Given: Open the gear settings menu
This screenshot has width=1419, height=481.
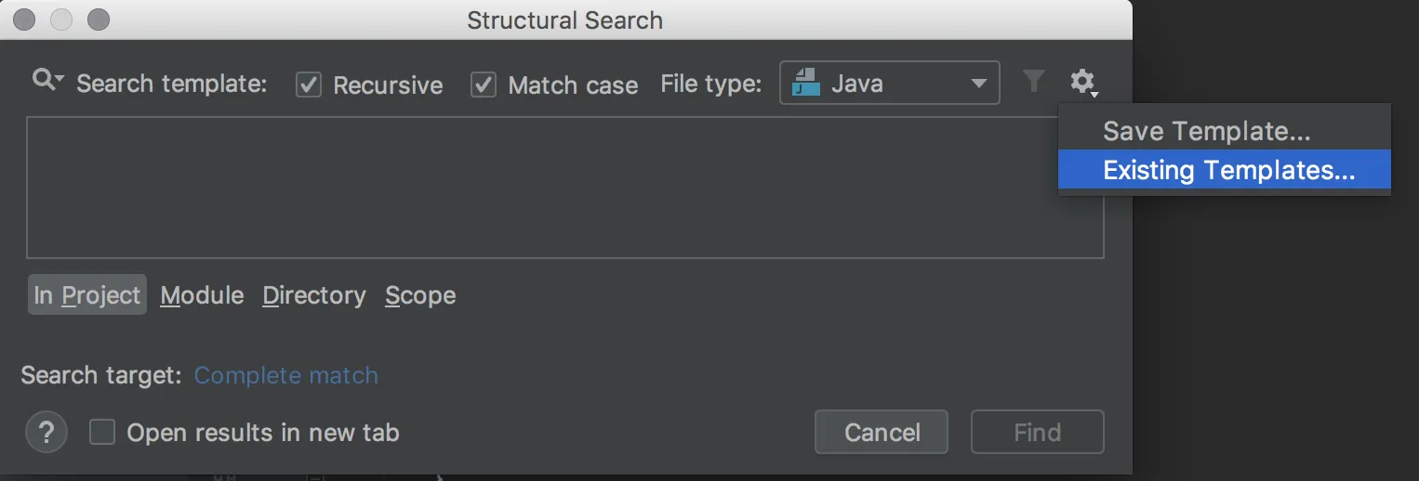Looking at the screenshot, I should click(x=1082, y=83).
